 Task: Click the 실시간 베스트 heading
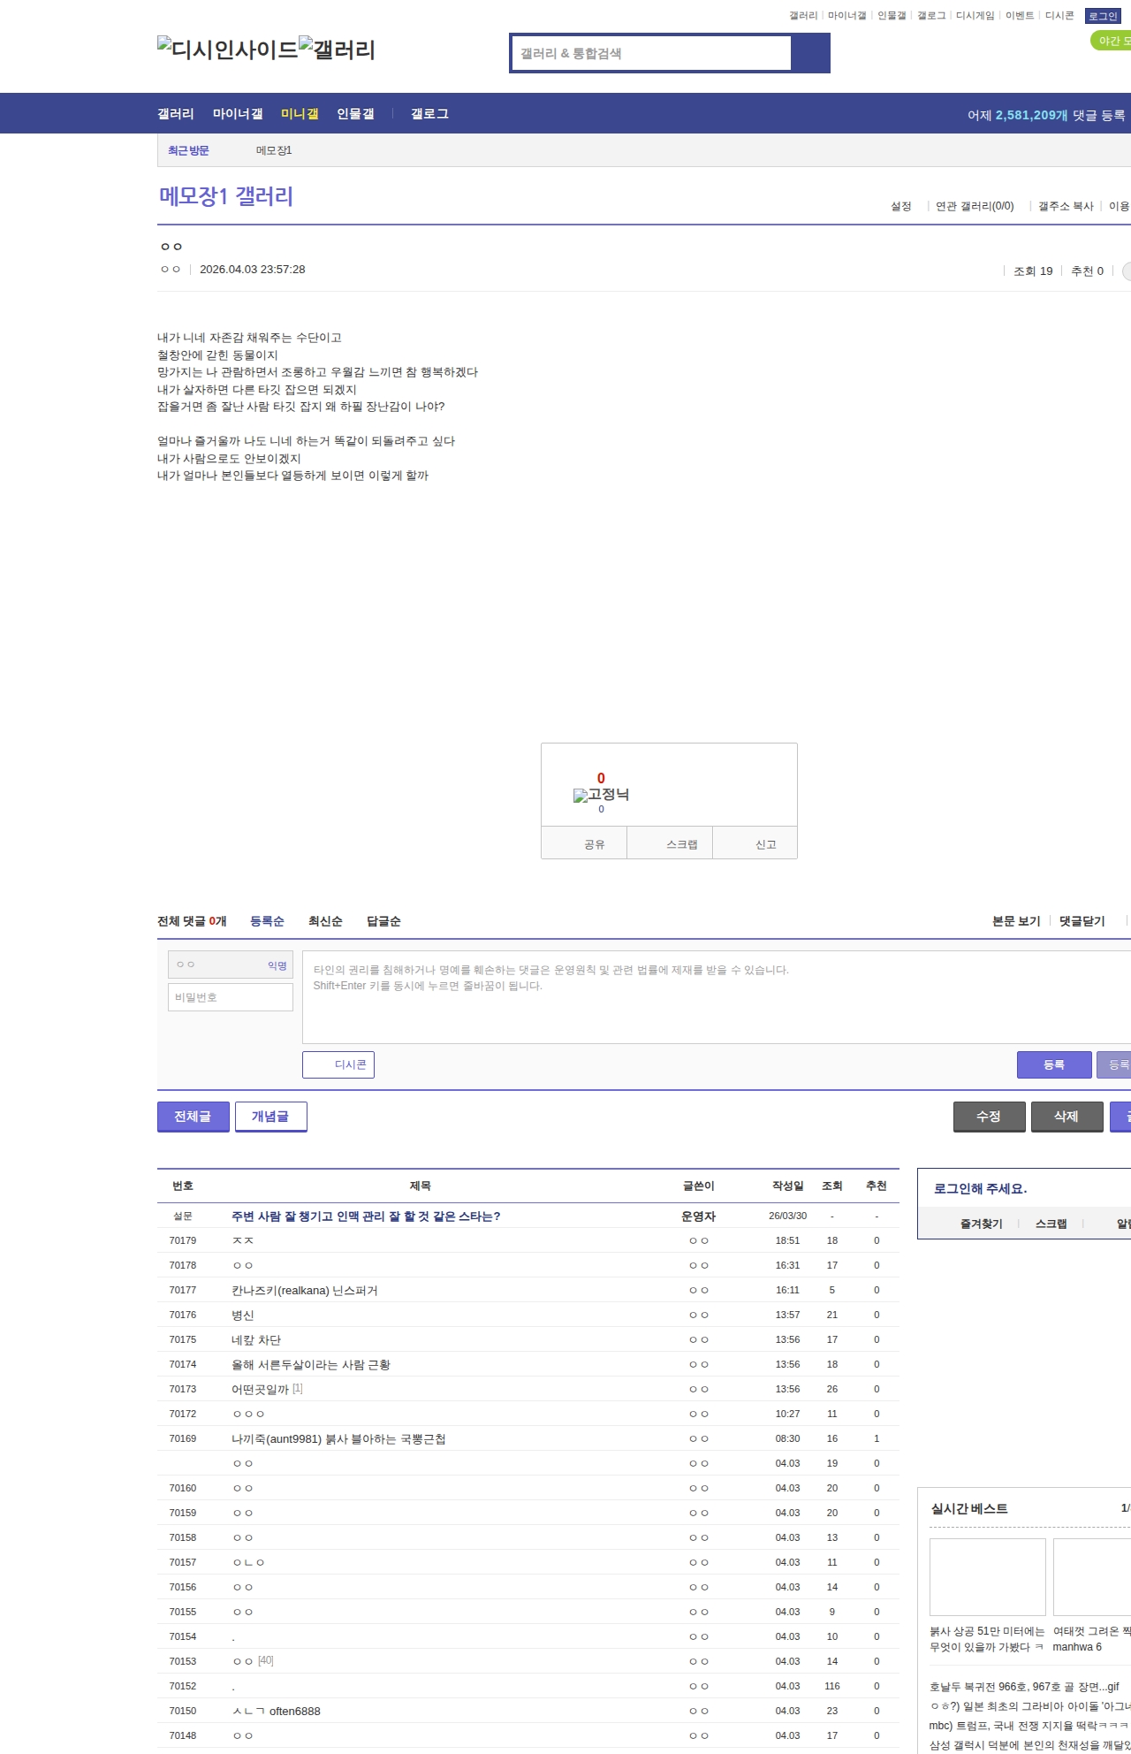tap(969, 1509)
